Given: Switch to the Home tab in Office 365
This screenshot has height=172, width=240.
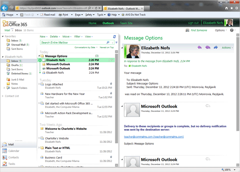Looking at the screenshot, I should pyautogui.click(x=92, y=23).
